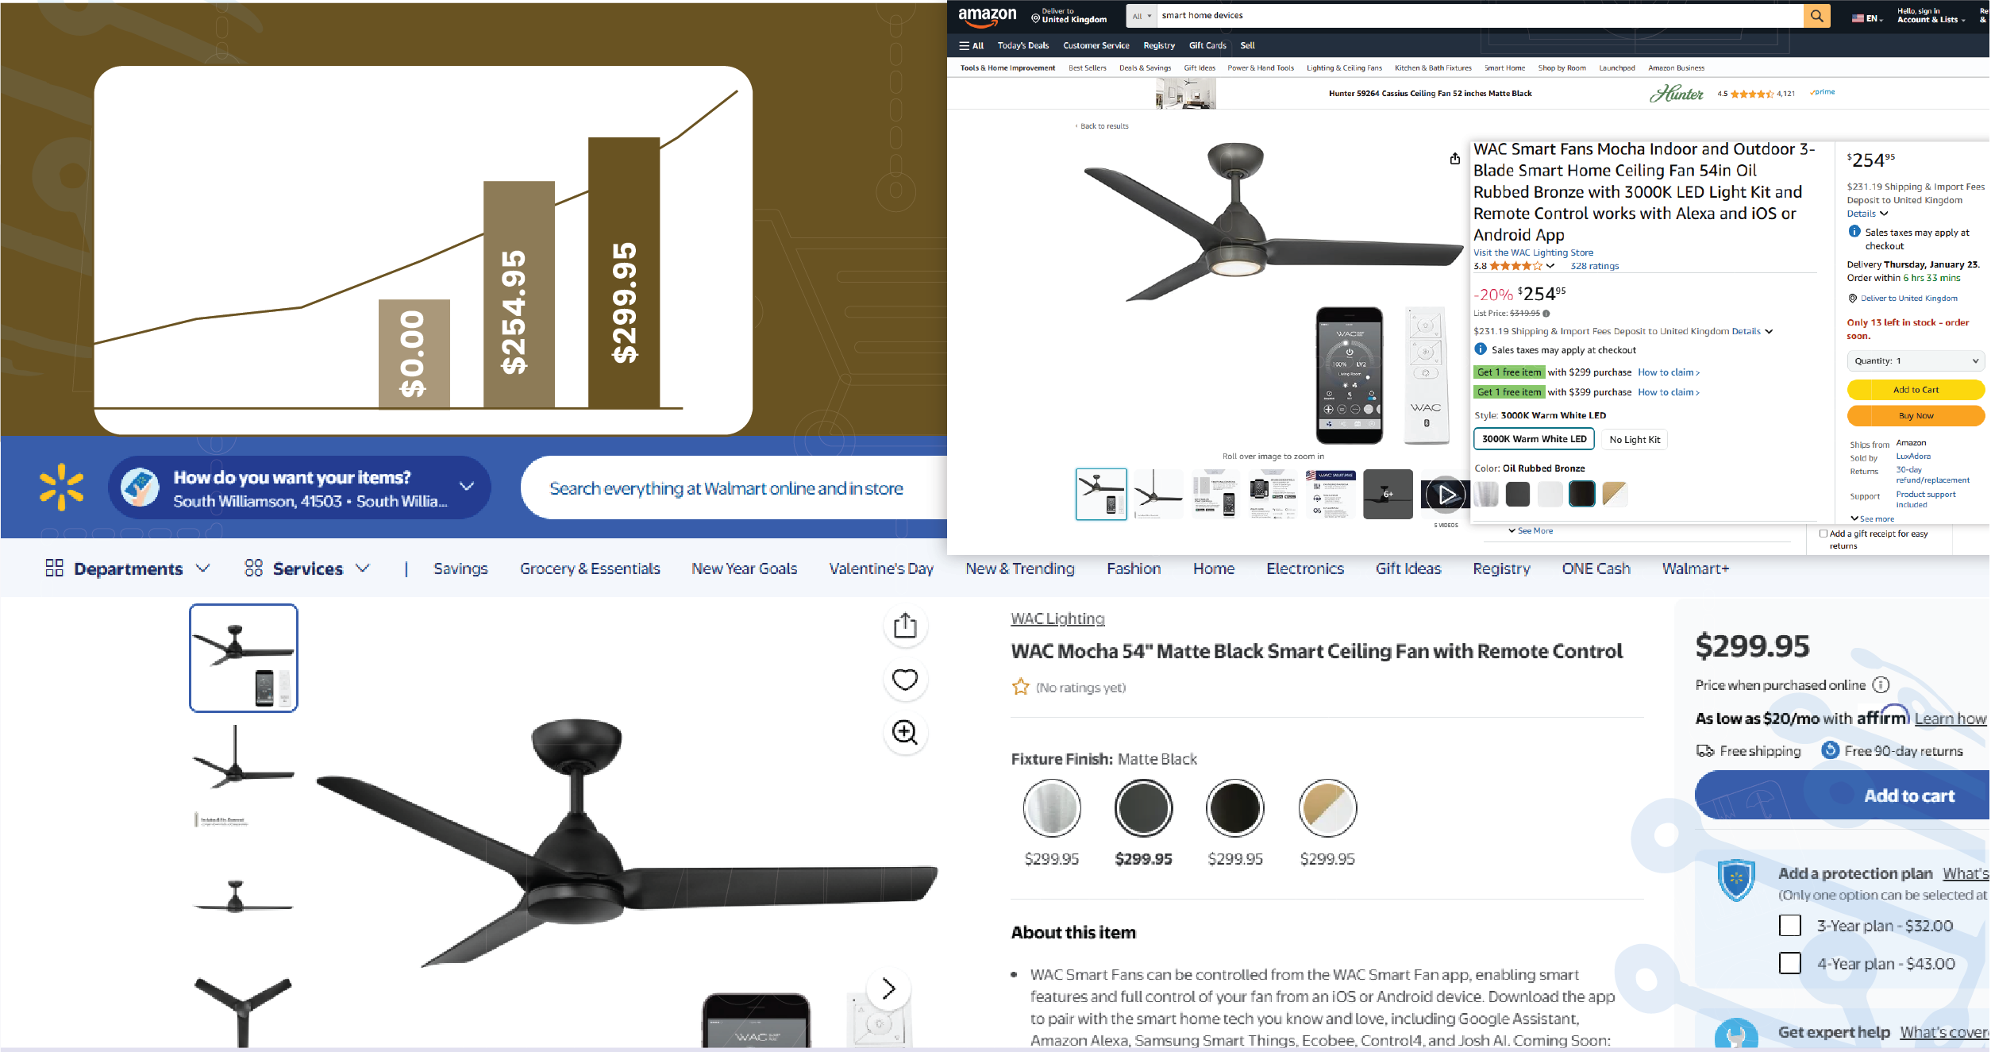Click the Amazon 'Deliver to United Kingdom' location icon
This screenshot has height=1052, width=1991.
pyautogui.click(x=1035, y=16)
